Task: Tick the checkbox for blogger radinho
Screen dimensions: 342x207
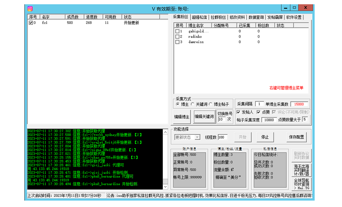Action: click(x=177, y=37)
